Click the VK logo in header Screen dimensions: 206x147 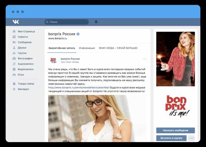pyautogui.click(x=16, y=22)
